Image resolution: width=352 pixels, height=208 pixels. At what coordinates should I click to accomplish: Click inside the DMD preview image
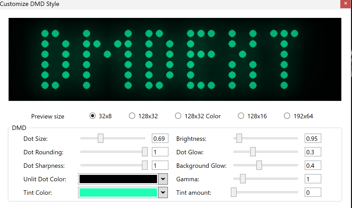[175, 59]
